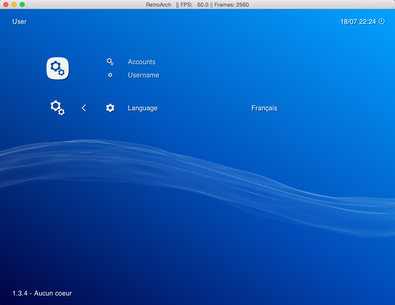
Task: Close the RetroArch window with red button
Action: coord(5,5)
